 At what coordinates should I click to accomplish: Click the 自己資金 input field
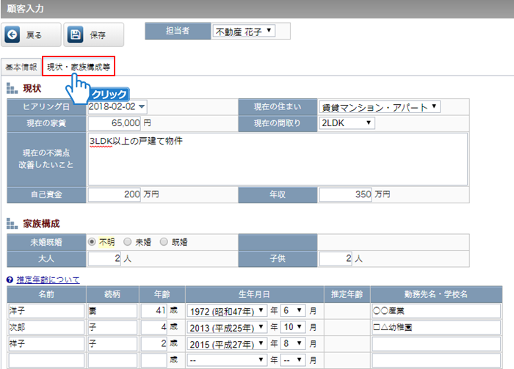tap(114, 194)
